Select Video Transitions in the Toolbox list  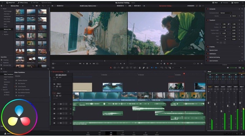coord(9,74)
